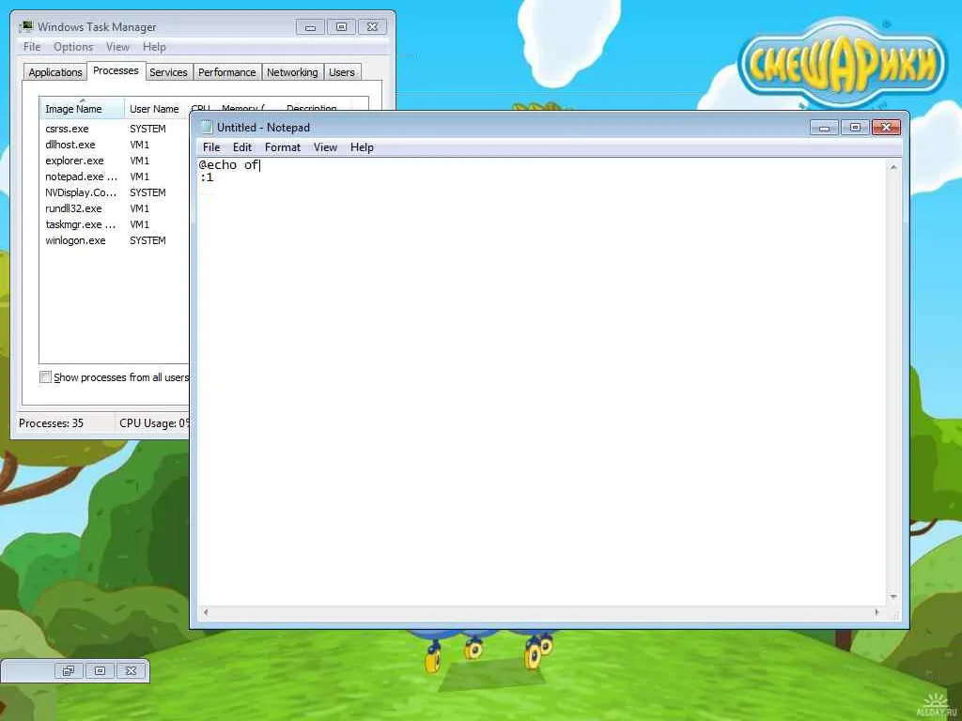Click Notepad vertical scrollbar up arrow
Image resolution: width=962 pixels, height=721 pixels.
[893, 167]
